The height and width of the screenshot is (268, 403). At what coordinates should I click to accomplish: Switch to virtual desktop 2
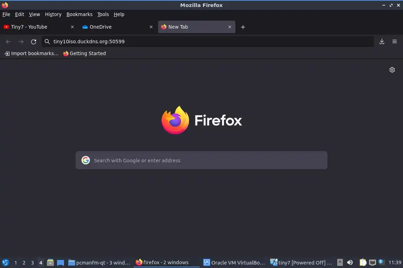coord(24,263)
